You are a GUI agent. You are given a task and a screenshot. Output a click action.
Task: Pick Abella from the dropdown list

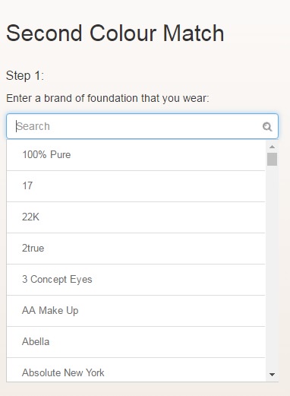[136, 342]
